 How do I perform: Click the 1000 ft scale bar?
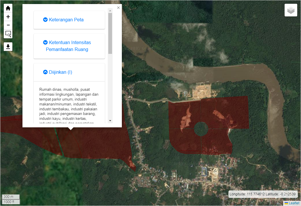(x=11, y=202)
